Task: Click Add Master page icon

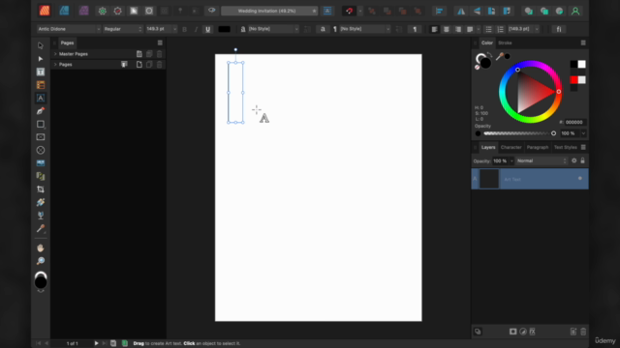Action: (139, 54)
